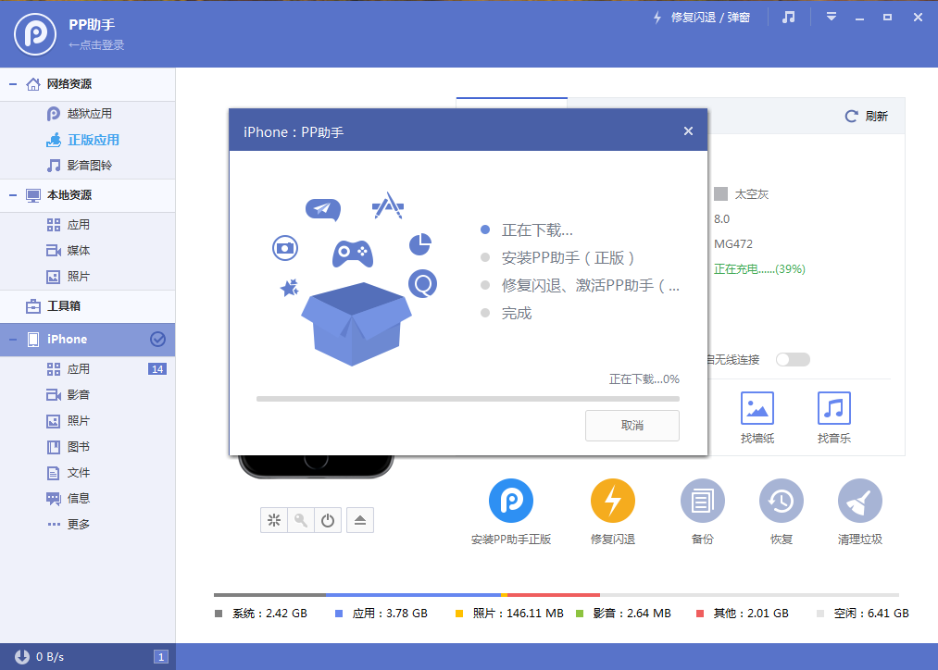Click 取消 to cancel the download
938x670 pixels.
(x=632, y=426)
